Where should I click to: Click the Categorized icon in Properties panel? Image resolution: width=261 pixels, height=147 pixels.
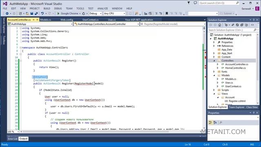point(210,122)
